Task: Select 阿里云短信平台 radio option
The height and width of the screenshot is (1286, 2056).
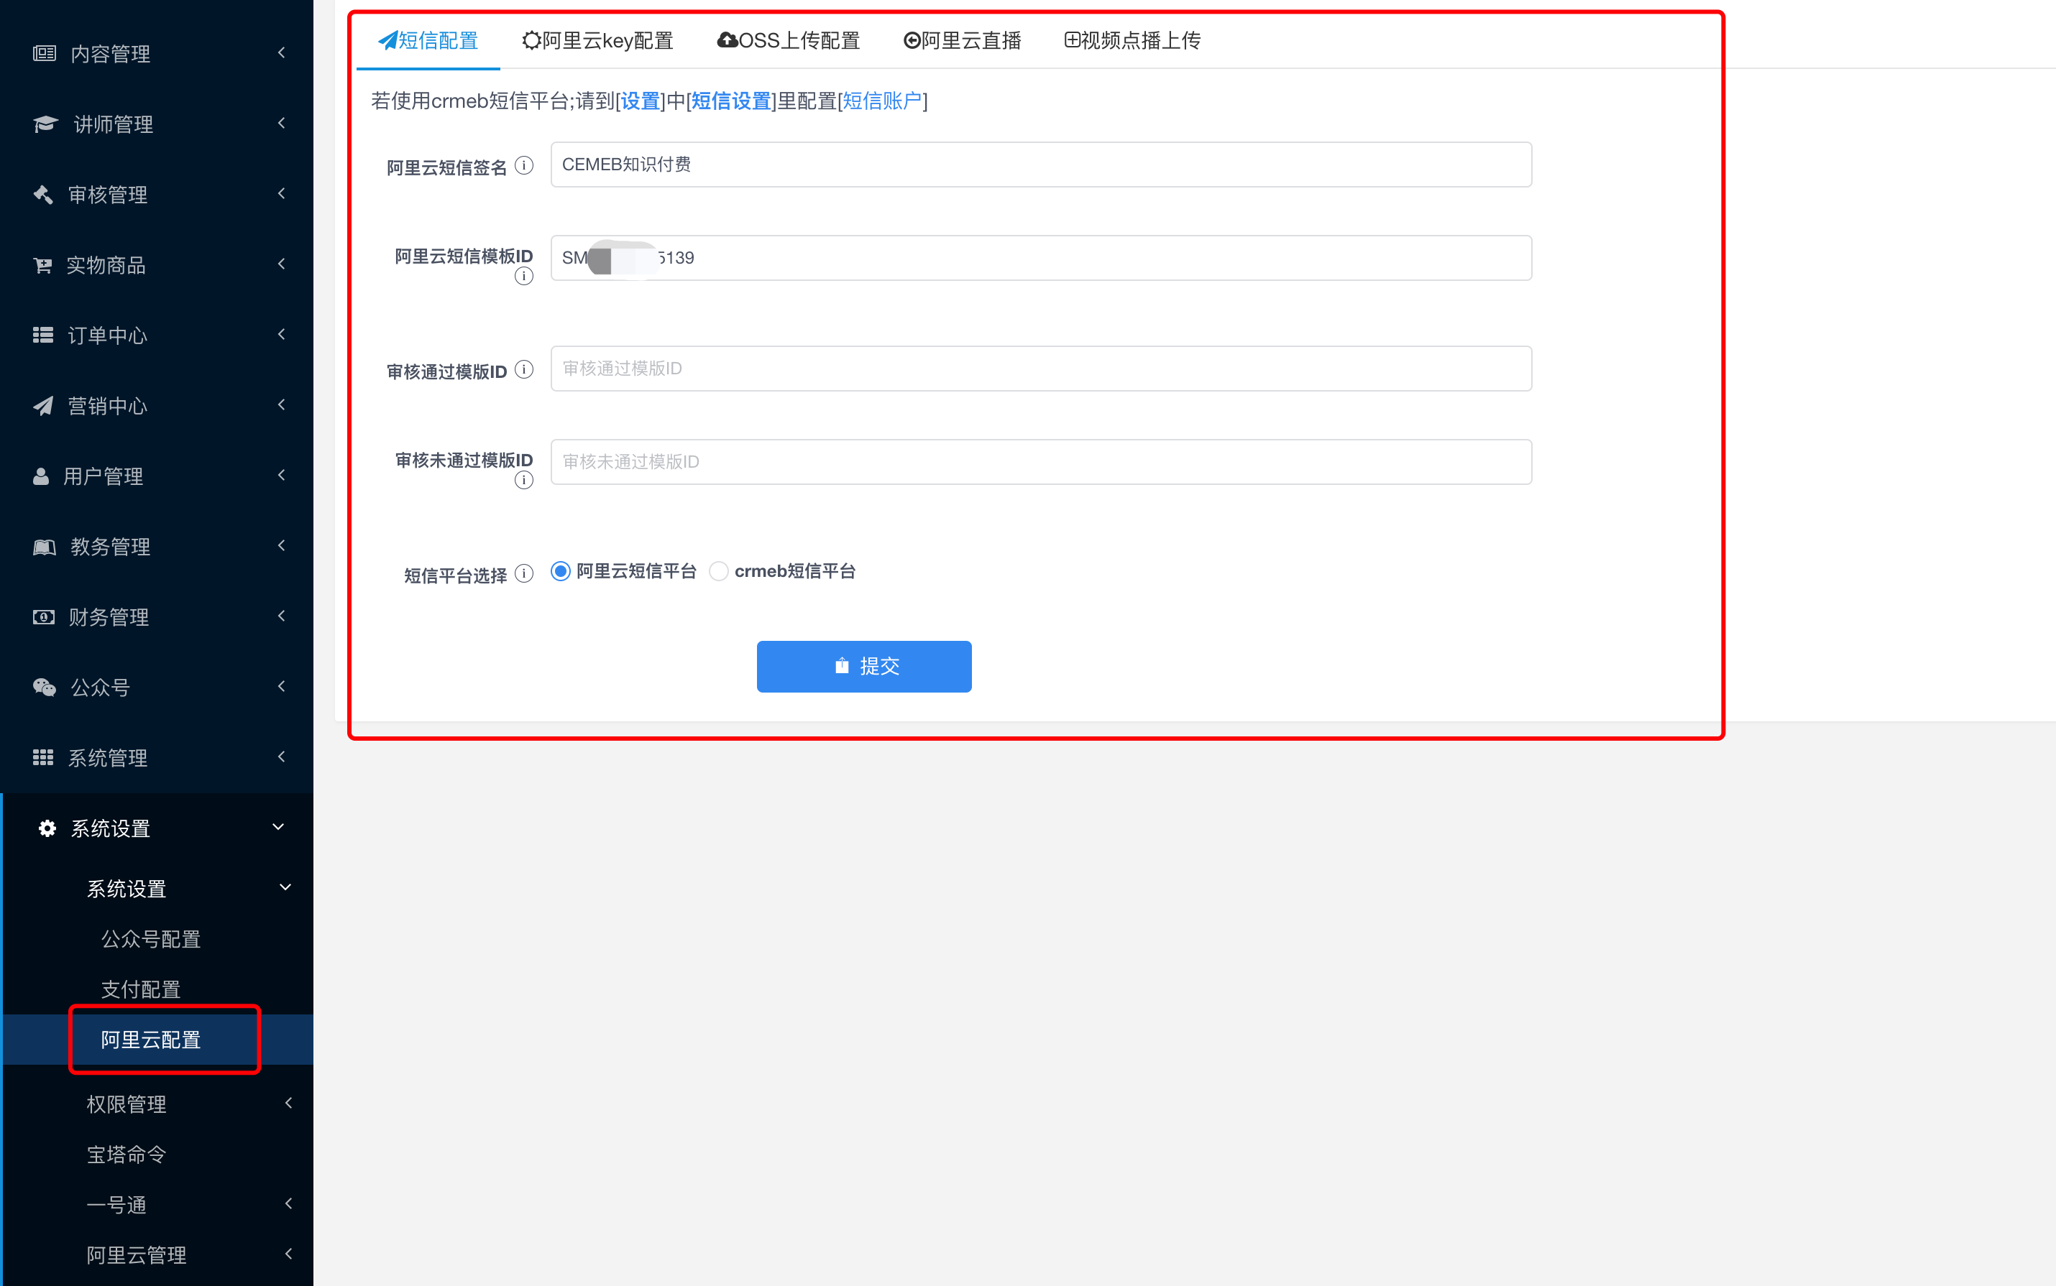Action: 560,572
